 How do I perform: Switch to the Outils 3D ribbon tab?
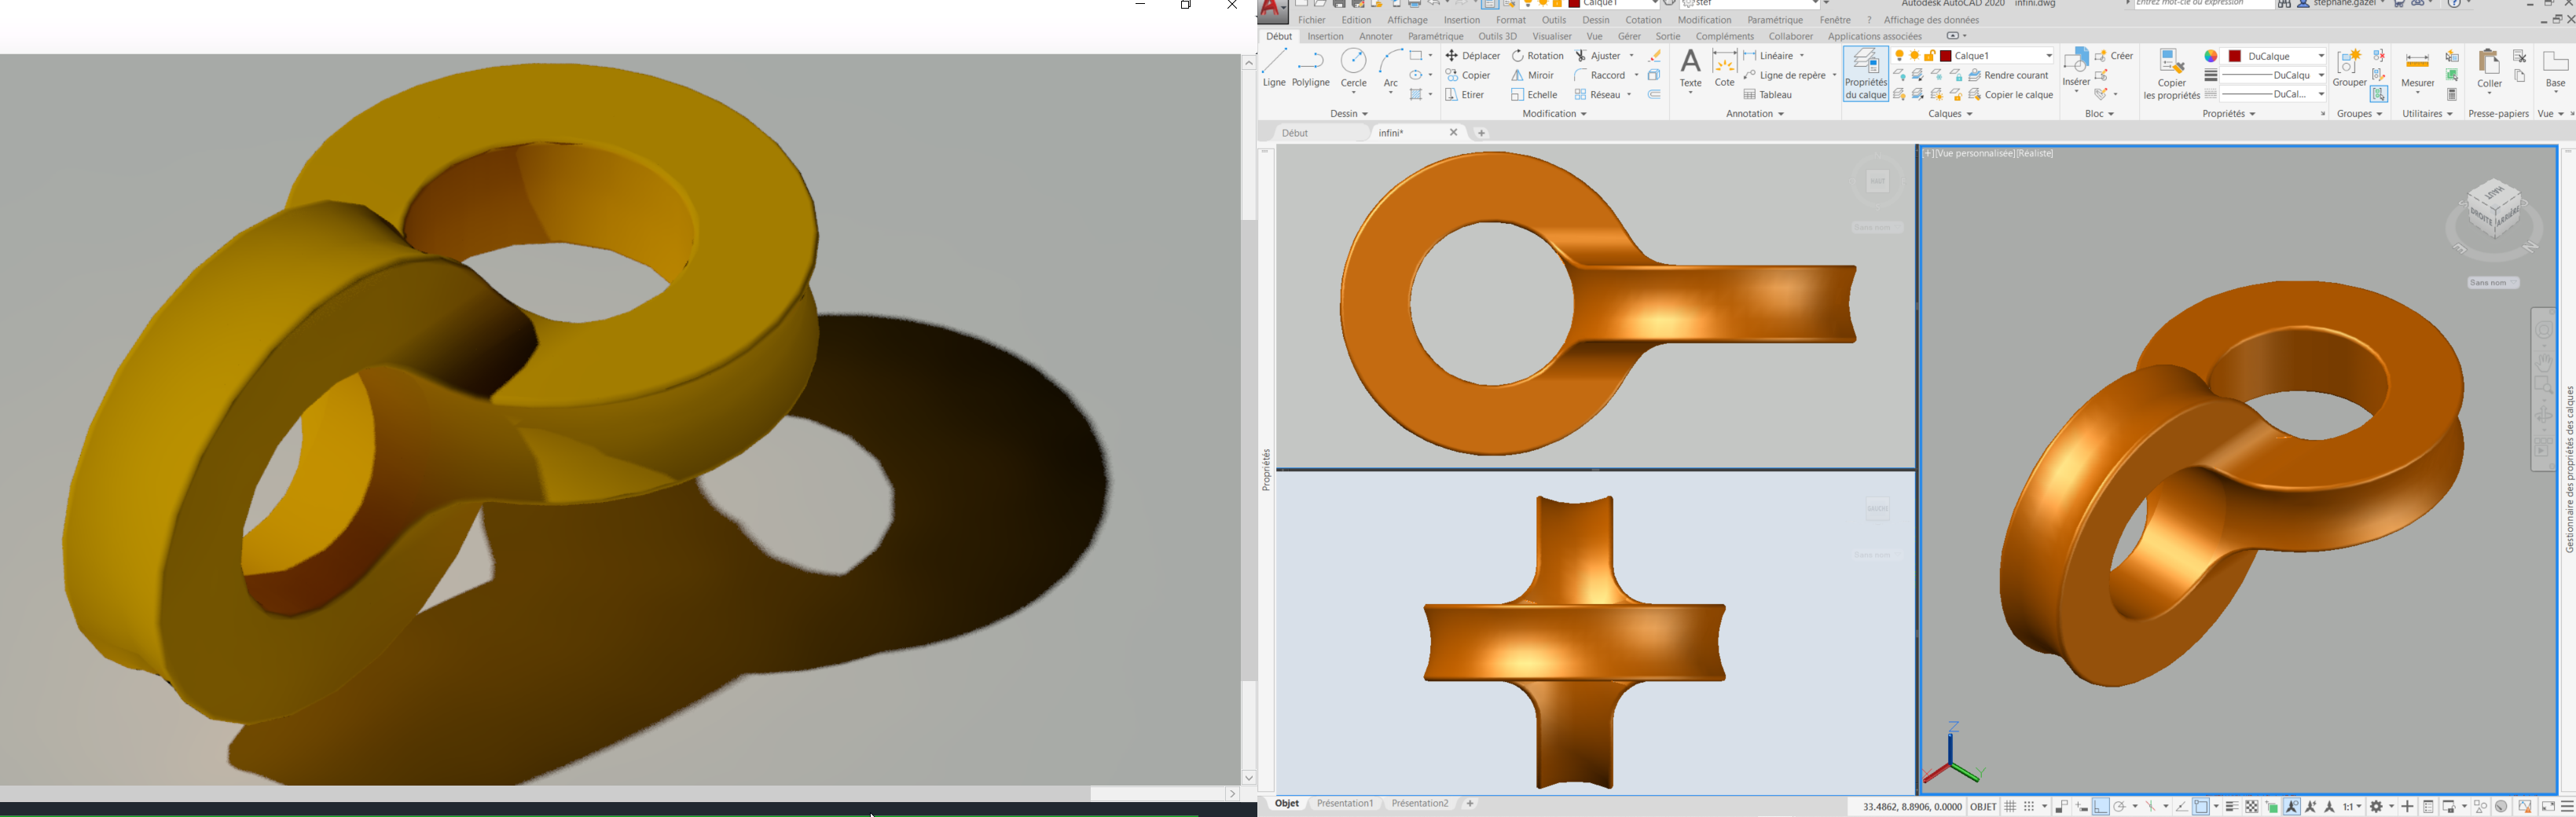pos(1497,36)
